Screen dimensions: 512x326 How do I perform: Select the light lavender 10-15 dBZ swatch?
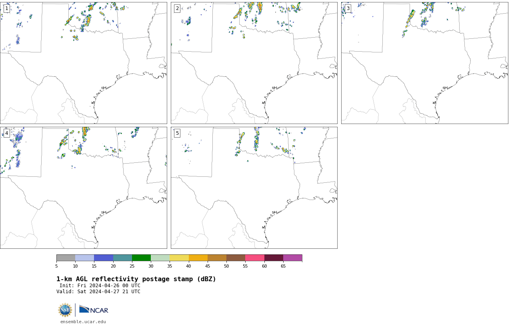tap(84, 258)
